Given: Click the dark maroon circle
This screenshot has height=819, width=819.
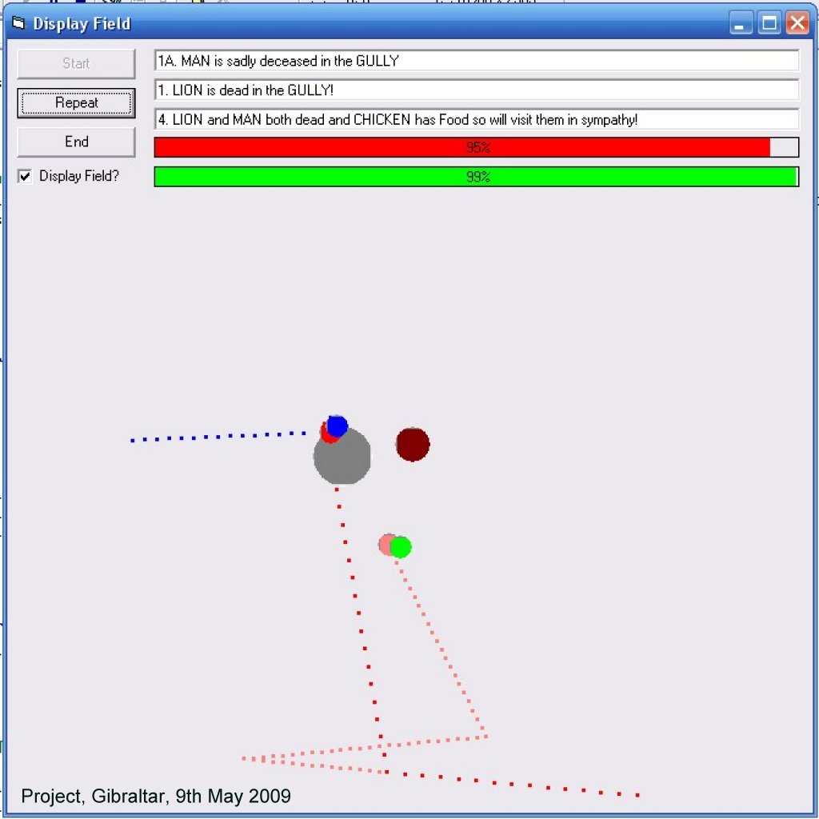Looking at the screenshot, I should [x=413, y=445].
